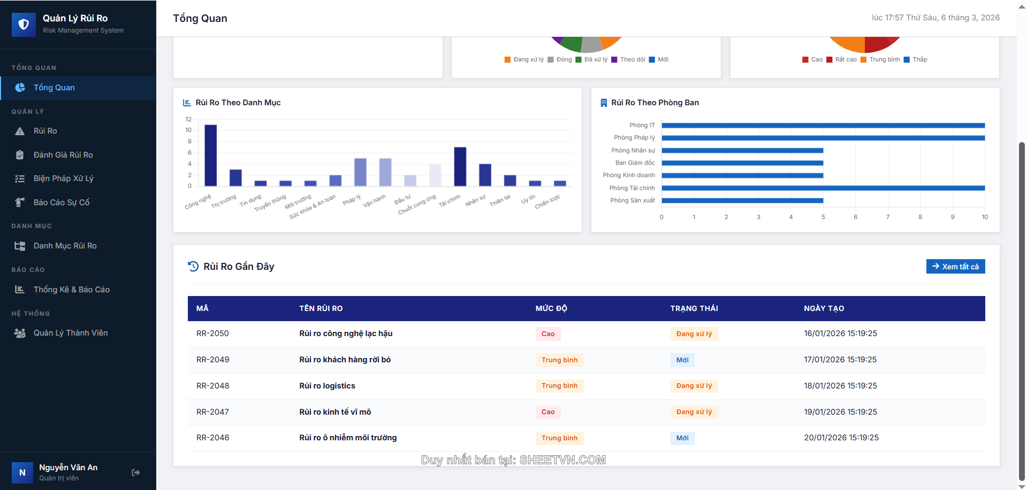This screenshot has height=490, width=1027.
Task: Click the Xem tất cả button
Action: tap(955, 267)
